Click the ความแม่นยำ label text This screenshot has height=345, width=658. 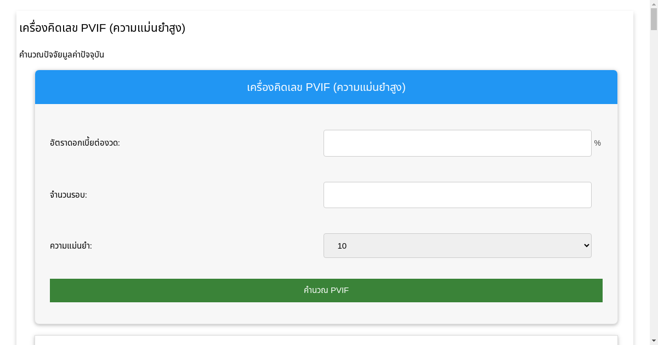point(70,245)
